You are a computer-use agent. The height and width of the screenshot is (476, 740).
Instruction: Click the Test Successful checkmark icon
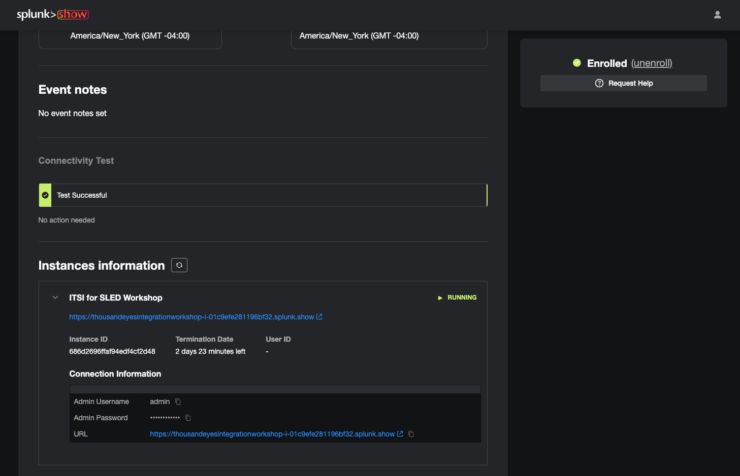pos(45,195)
